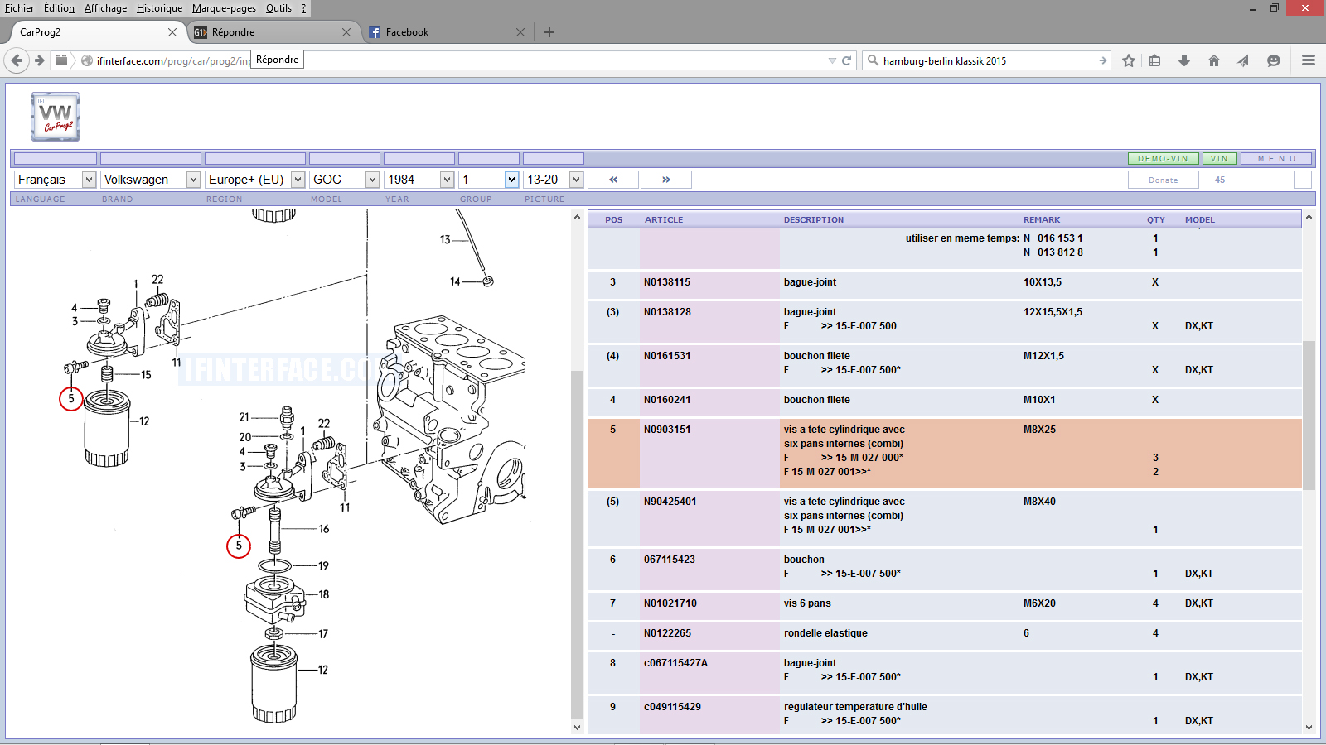Open the Édition menu
Viewport: 1326px width, 745px height.
pos(59,8)
